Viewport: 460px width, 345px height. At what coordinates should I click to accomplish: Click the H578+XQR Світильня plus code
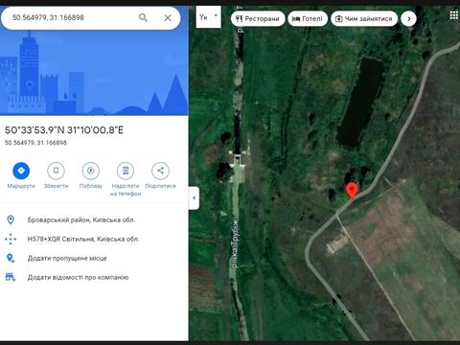click(83, 239)
